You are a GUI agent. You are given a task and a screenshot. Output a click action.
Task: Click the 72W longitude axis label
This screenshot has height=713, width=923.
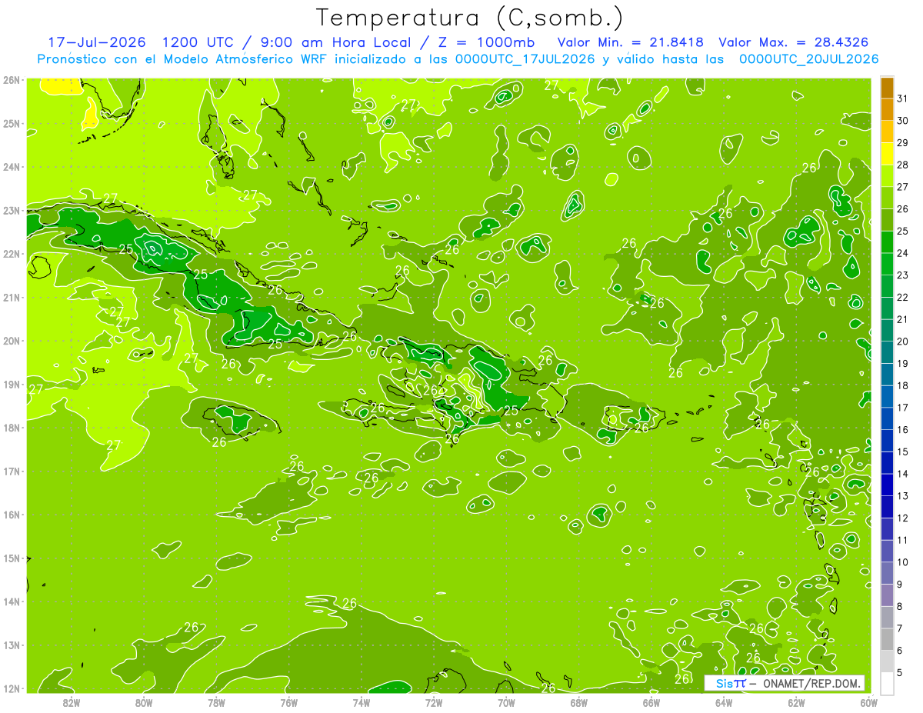[x=434, y=702]
